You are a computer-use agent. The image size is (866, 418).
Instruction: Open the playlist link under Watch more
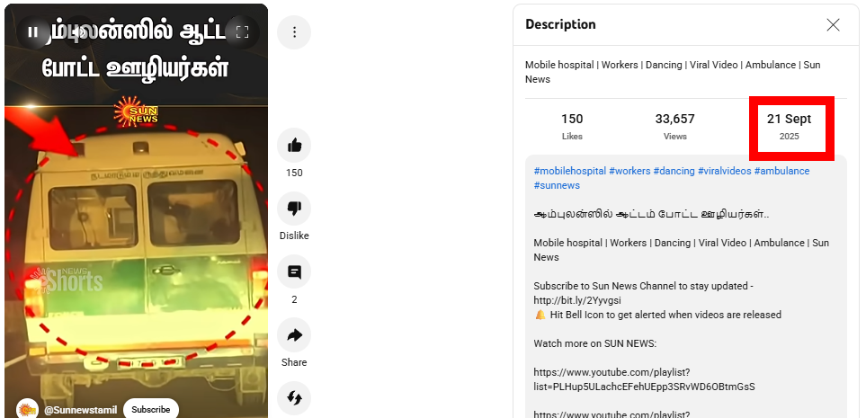tap(644, 379)
